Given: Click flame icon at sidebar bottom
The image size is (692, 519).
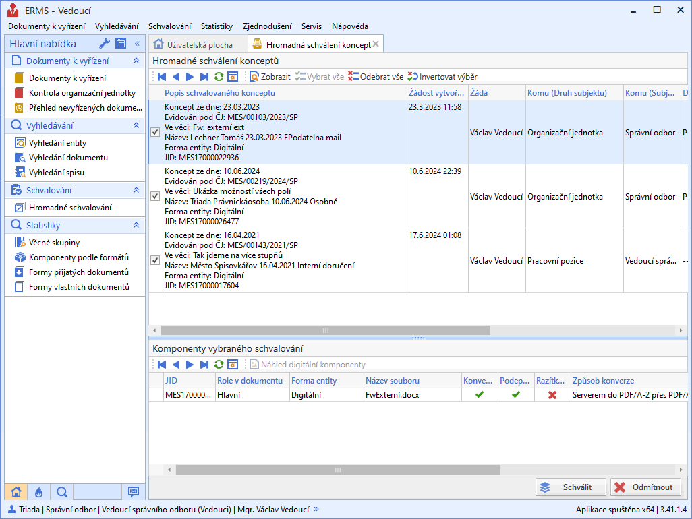Looking at the screenshot, I should (x=38, y=491).
